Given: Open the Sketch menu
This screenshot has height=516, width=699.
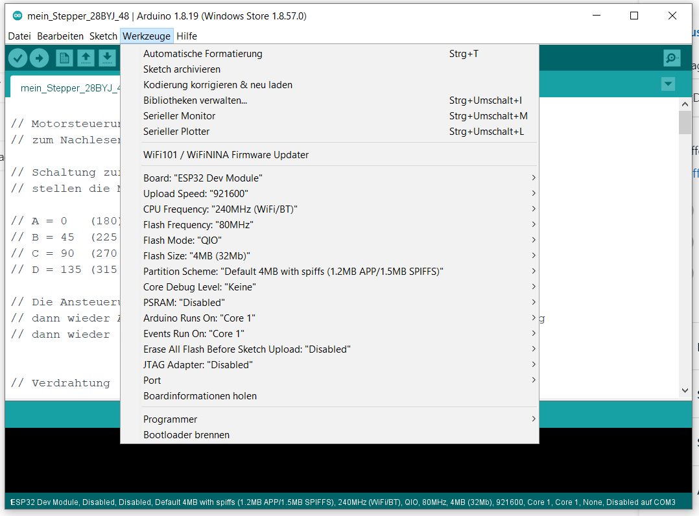Looking at the screenshot, I should pos(103,36).
